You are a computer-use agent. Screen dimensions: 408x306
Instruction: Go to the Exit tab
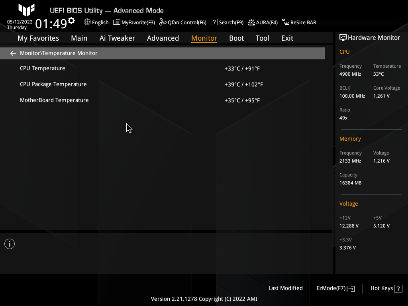[x=287, y=38]
